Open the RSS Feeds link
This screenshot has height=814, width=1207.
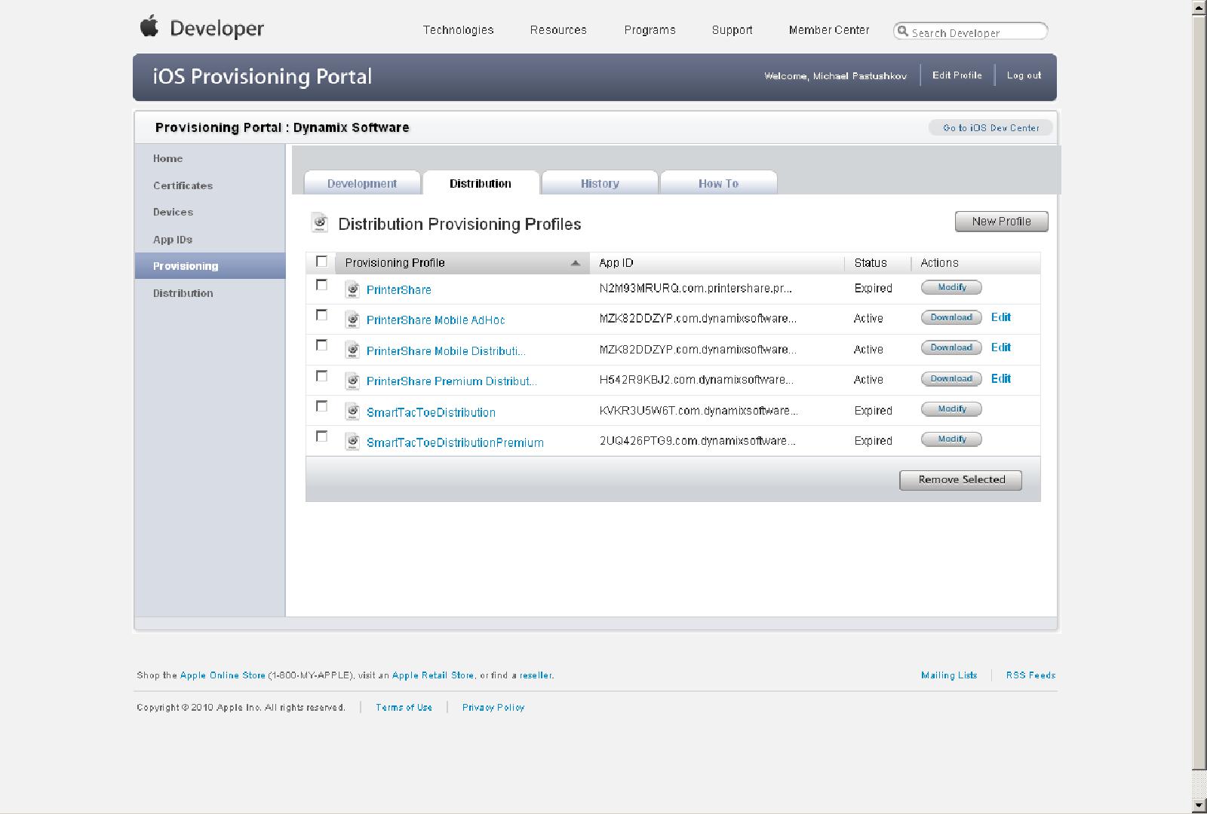[x=1030, y=675]
